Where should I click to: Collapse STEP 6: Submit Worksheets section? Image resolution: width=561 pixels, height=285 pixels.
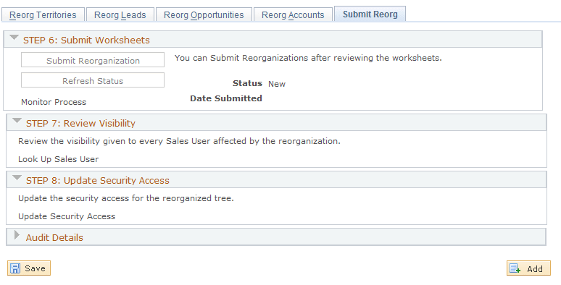click(x=14, y=38)
